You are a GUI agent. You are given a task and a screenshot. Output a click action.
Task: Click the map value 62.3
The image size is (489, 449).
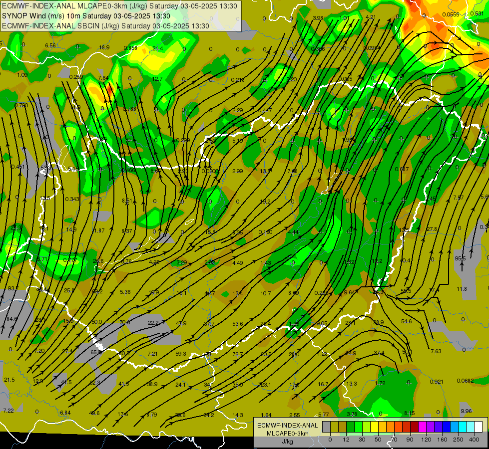coord(95,383)
